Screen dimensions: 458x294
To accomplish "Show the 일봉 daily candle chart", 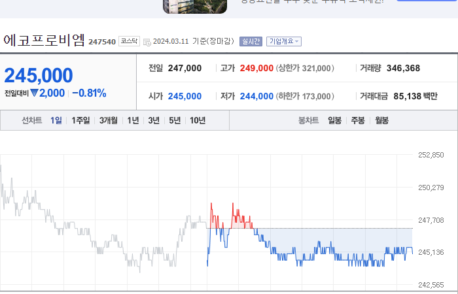I will click(334, 120).
